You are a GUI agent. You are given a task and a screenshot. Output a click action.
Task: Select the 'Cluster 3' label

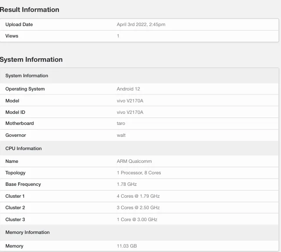(15, 219)
